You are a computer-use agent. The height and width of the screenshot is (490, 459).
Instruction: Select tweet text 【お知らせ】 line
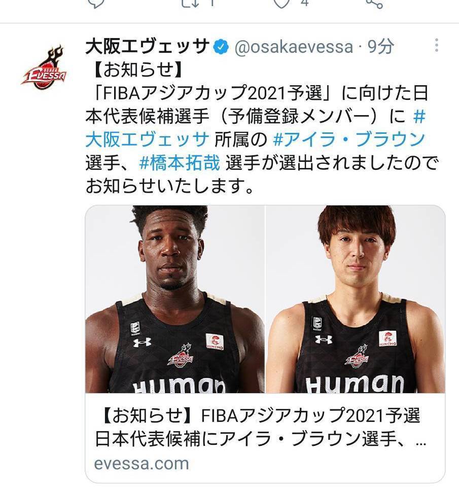(138, 69)
